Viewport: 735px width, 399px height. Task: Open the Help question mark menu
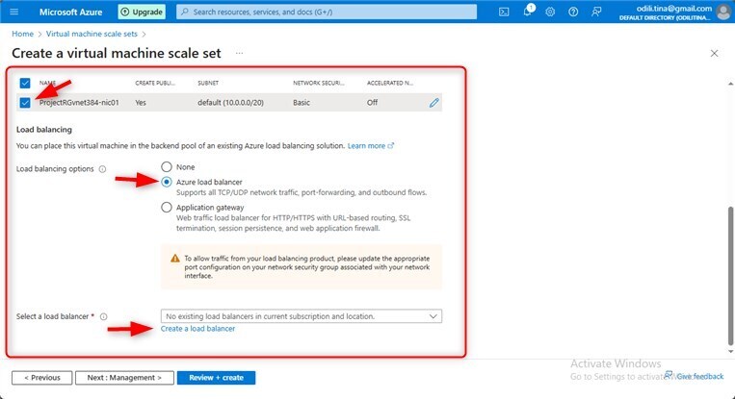573,12
